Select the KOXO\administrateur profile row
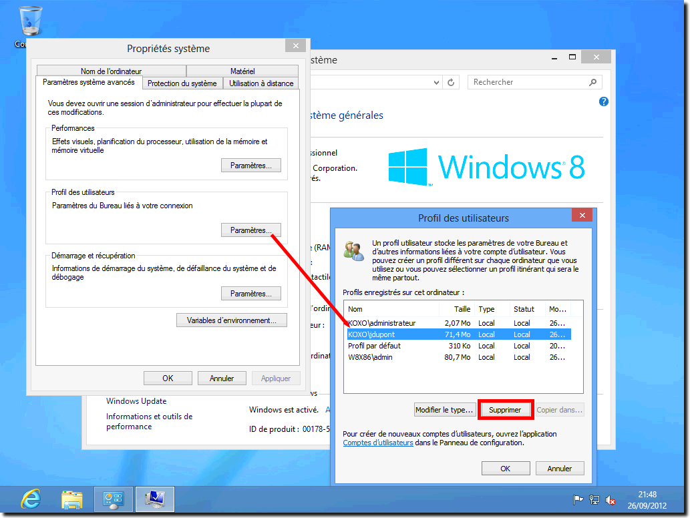The height and width of the screenshot is (518, 690). pos(459,323)
